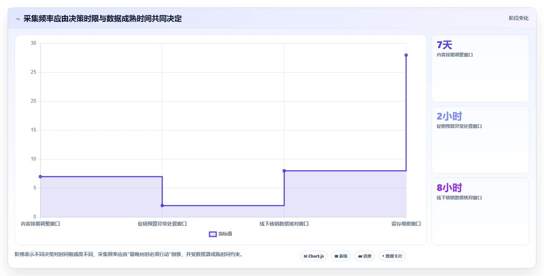The image size is (544, 276).
Task: Click the x-axis label 促销预算异常处置窗口
Action: coord(162,224)
